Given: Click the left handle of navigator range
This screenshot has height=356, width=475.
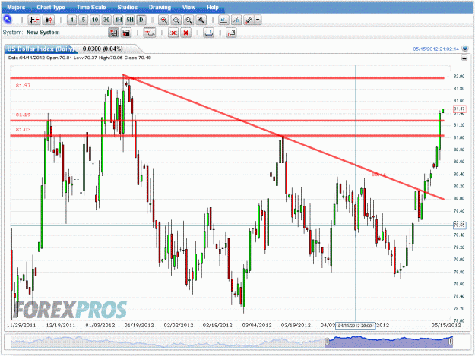Looking at the screenshot, I should click(327, 342).
